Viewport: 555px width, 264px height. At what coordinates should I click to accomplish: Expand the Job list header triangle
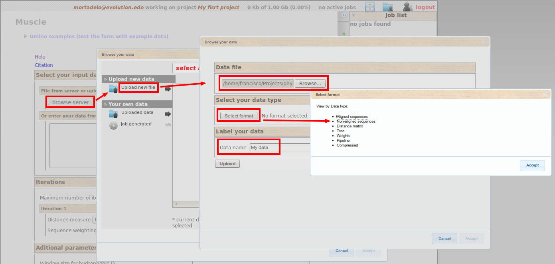coord(354,16)
